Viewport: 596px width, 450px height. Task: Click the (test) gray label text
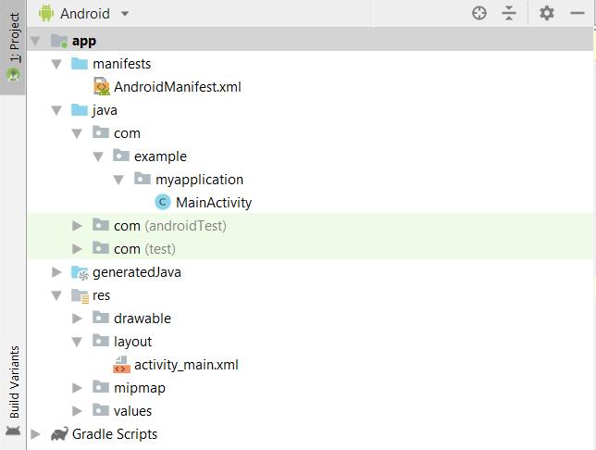click(160, 249)
